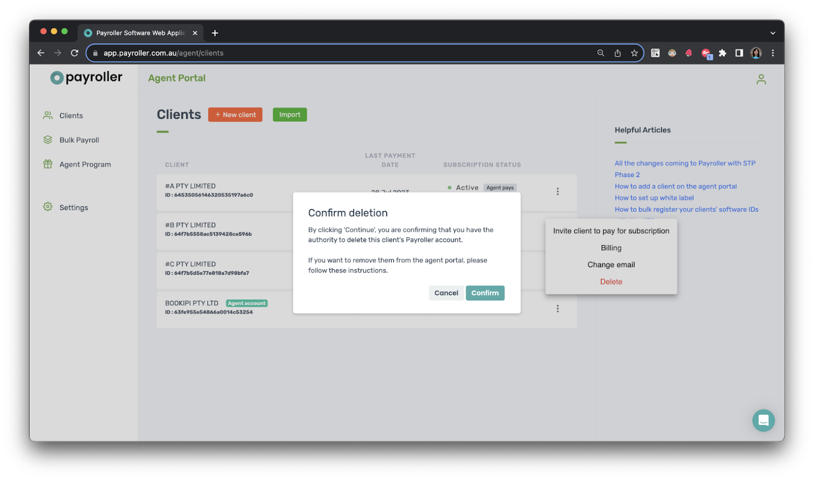
Task: Open Bulk Payroll in the sidebar
Action: point(79,140)
